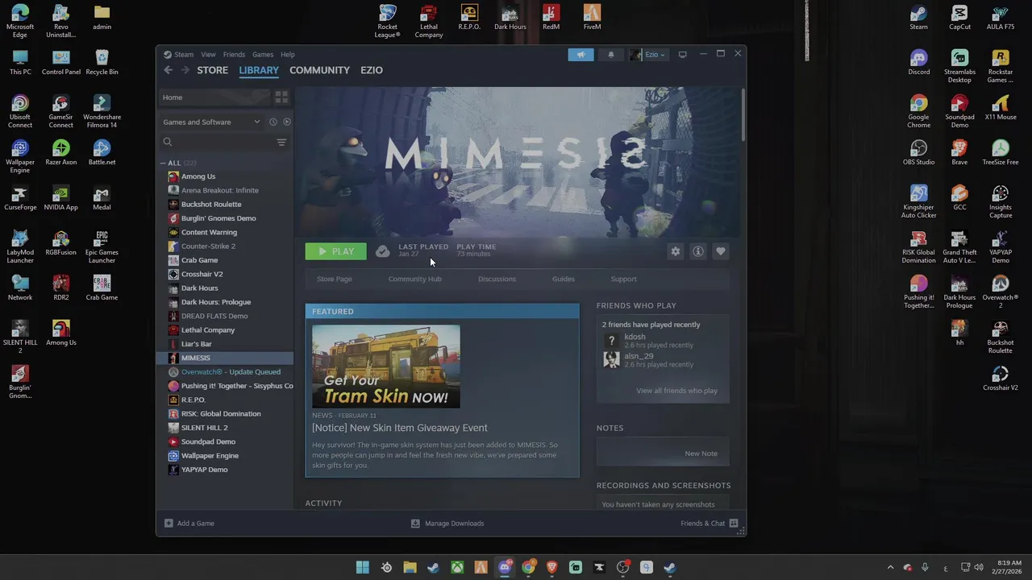Screen dimensions: 1032x580
Task: Open the EZIO profile tab
Action: pos(372,70)
